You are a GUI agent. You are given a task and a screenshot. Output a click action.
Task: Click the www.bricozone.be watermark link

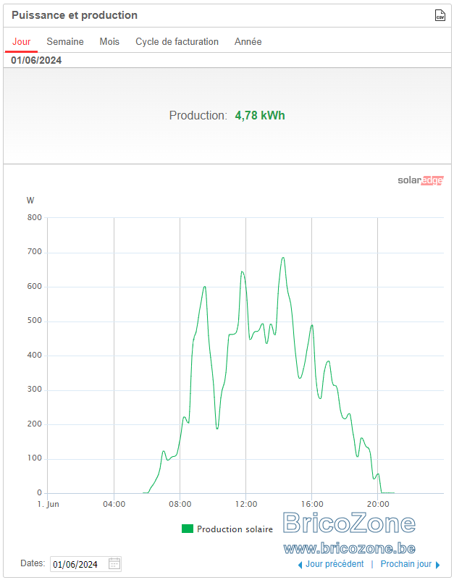349,548
